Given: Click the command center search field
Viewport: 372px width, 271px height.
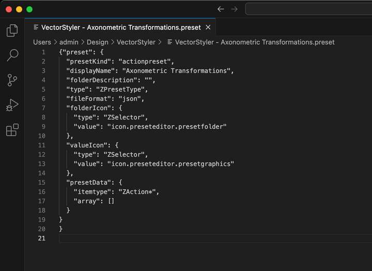Looking at the screenshot, I should point(308,9).
